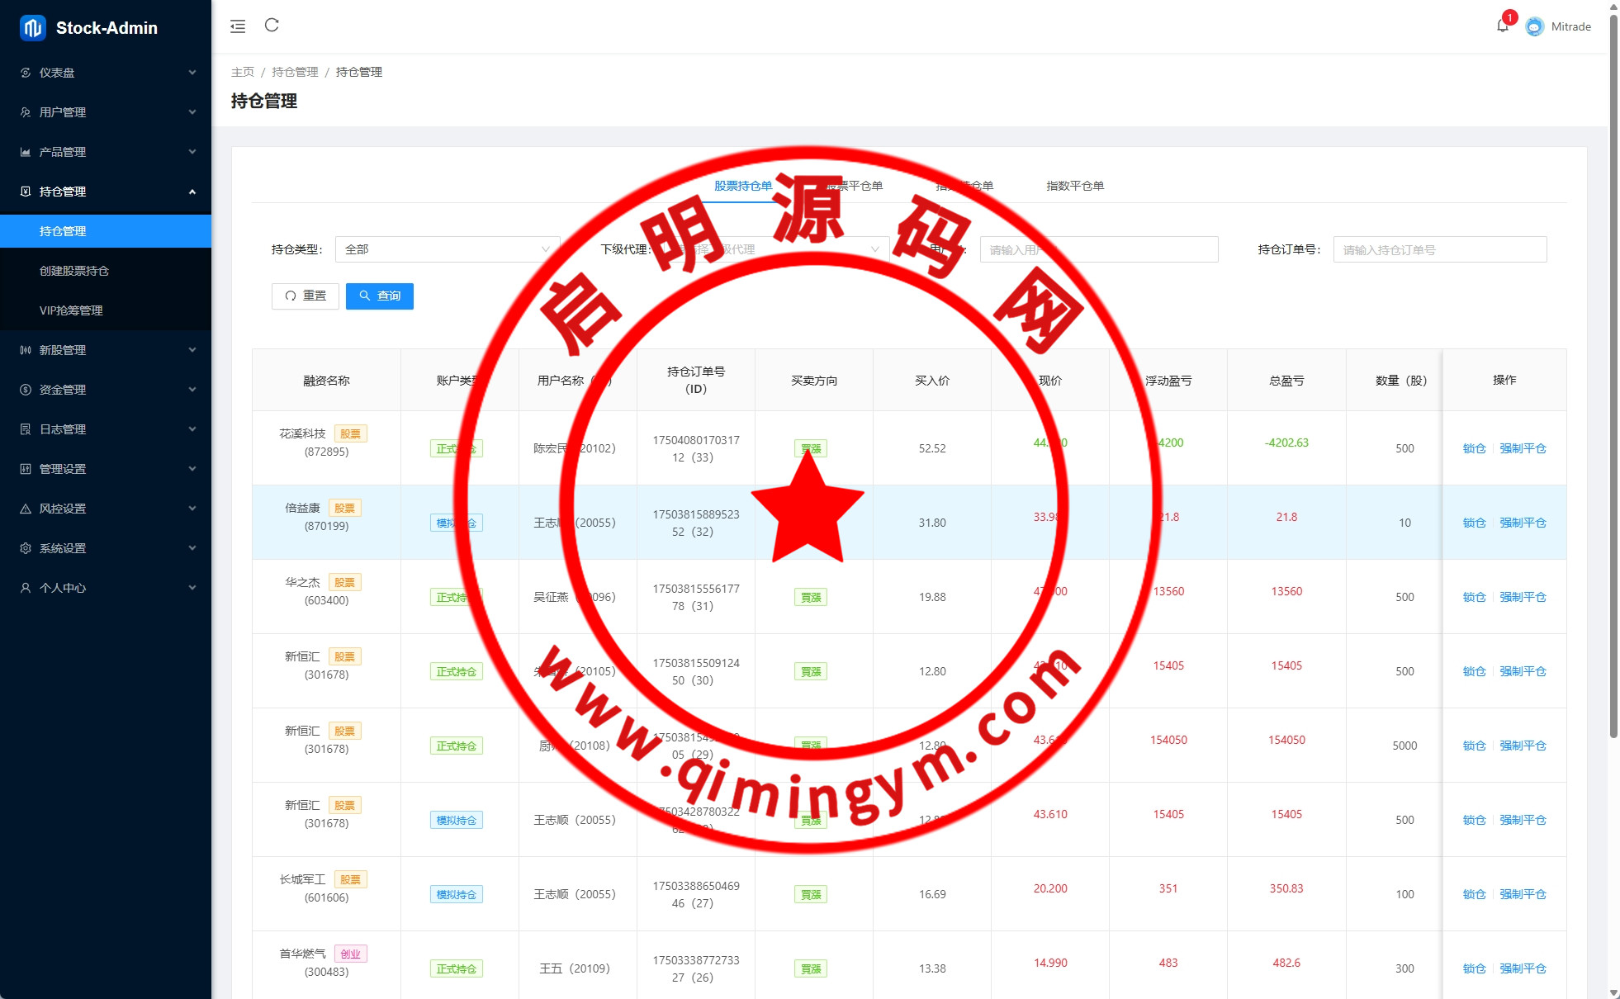Open VIP抢筹管理 submenu item
Viewport: 1620px width, 999px height.
click(x=71, y=310)
